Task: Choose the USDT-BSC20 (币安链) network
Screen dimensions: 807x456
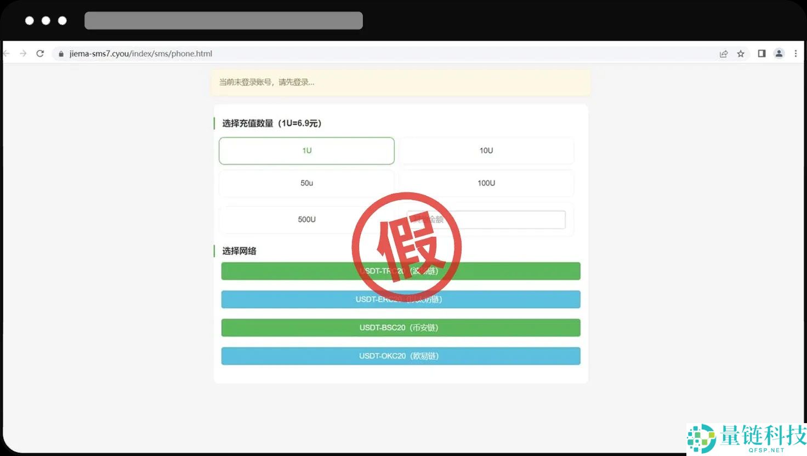Action: point(400,327)
